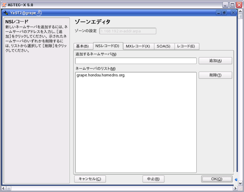Image resolution: width=244 pixels, height=192 pixels.
Task: Click the small blue arrow beside OK
Action: [x=236, y=179]
